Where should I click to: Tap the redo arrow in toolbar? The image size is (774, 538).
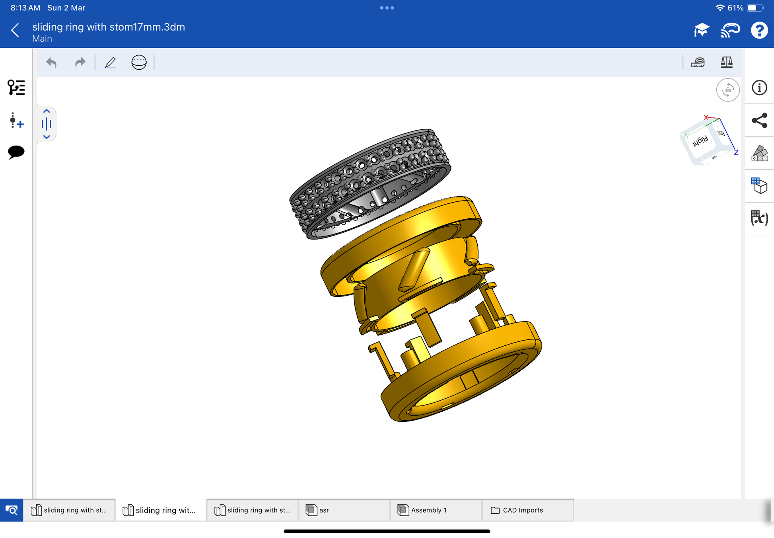tap(80, 62)
